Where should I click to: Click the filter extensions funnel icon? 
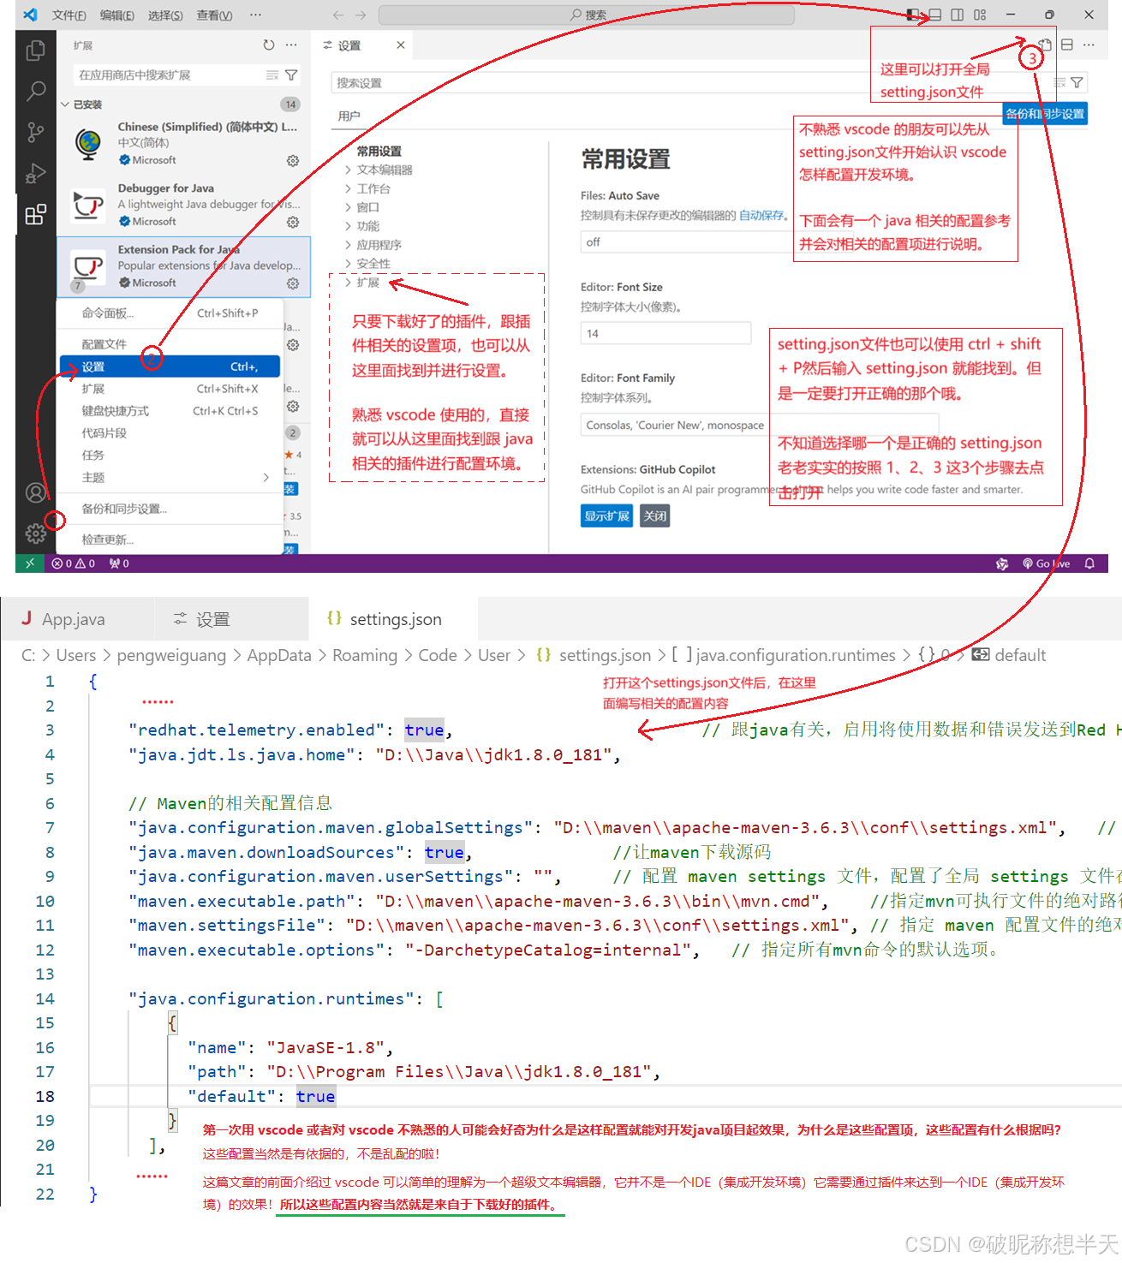[x=291, y=75]
